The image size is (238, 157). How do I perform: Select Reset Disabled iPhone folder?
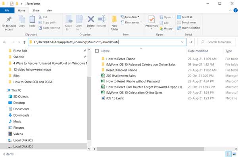click(121, 70)
